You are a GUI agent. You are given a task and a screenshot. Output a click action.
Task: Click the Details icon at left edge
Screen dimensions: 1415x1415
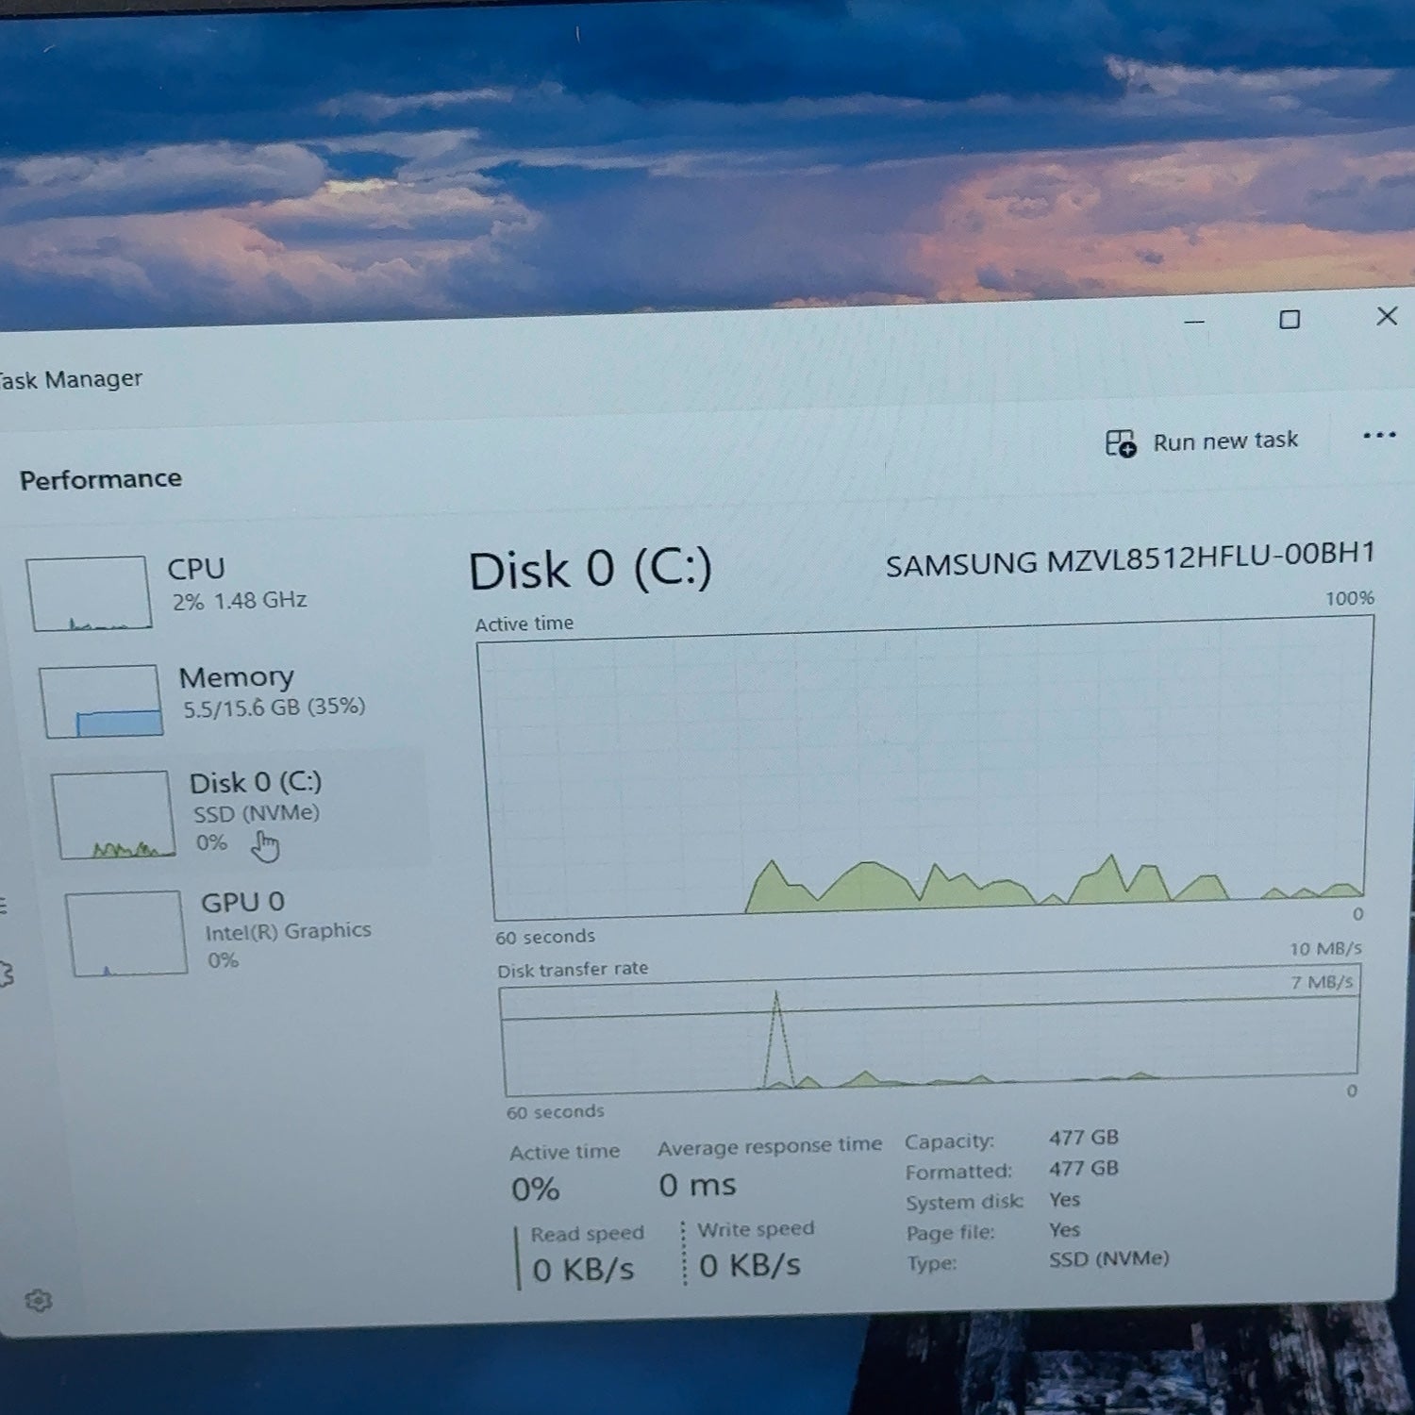3,906
